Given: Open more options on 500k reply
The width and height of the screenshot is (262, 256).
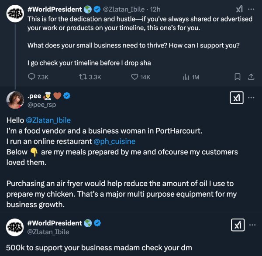Looking at the screenshot, I should (251, 225).
